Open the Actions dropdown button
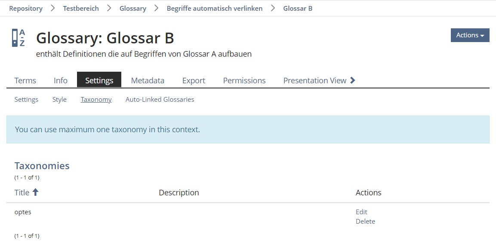The width and height of the screenshot is (496, 243). [x=470, y=35]
